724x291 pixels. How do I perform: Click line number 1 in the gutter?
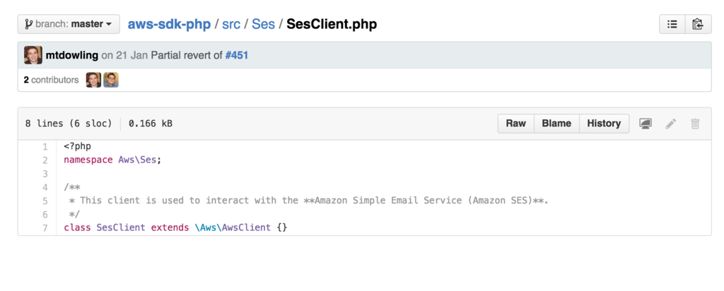pos(45,147)
